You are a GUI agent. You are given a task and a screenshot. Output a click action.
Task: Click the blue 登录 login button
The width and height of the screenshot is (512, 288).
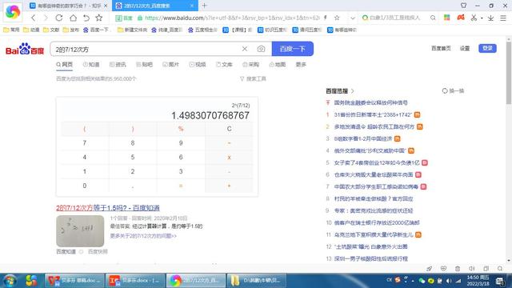pyautogui.click(x=487, y=48)
